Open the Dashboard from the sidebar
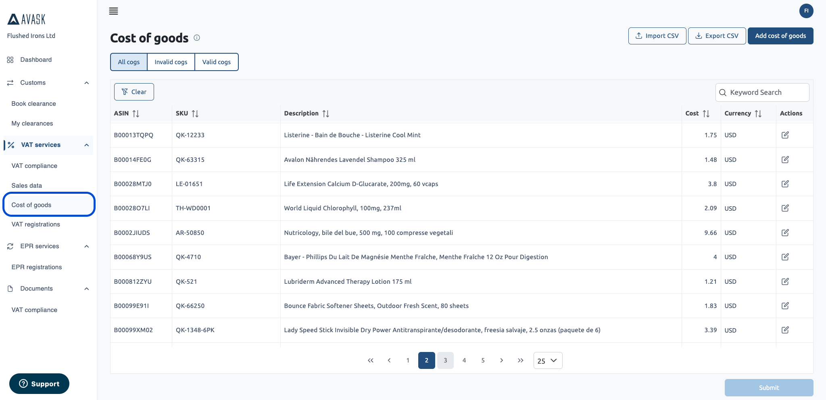 pyautogui.click(x=36, y=60)
